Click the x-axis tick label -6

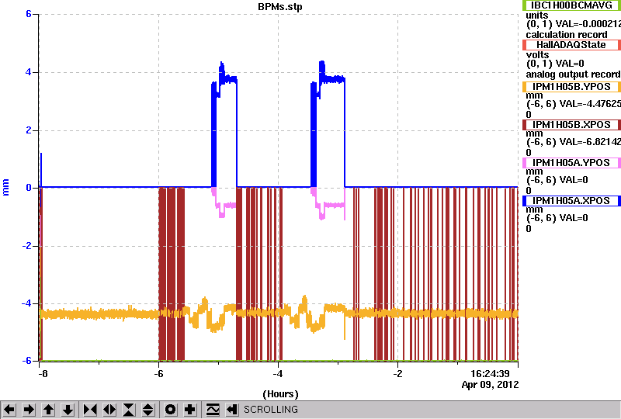coord(158,374)
